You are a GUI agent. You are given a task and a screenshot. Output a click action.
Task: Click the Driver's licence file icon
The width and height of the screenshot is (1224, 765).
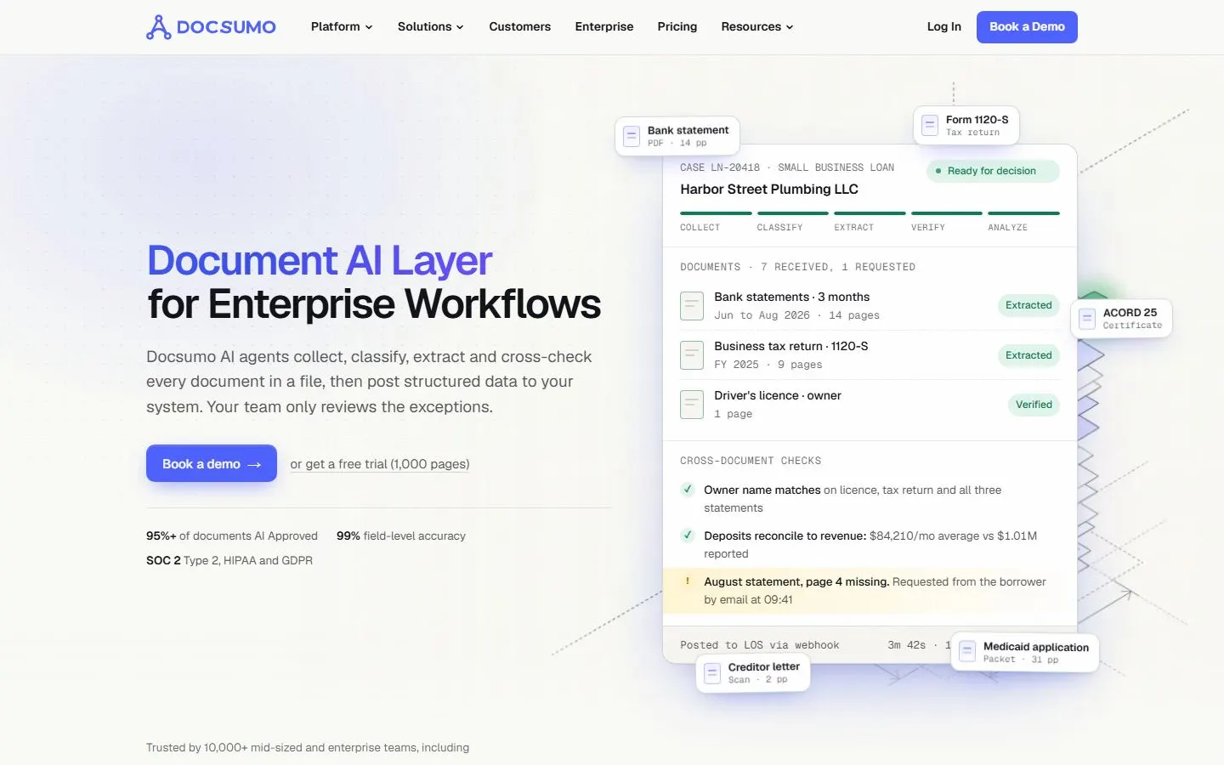pyautogui.click(x=692, y=405)
